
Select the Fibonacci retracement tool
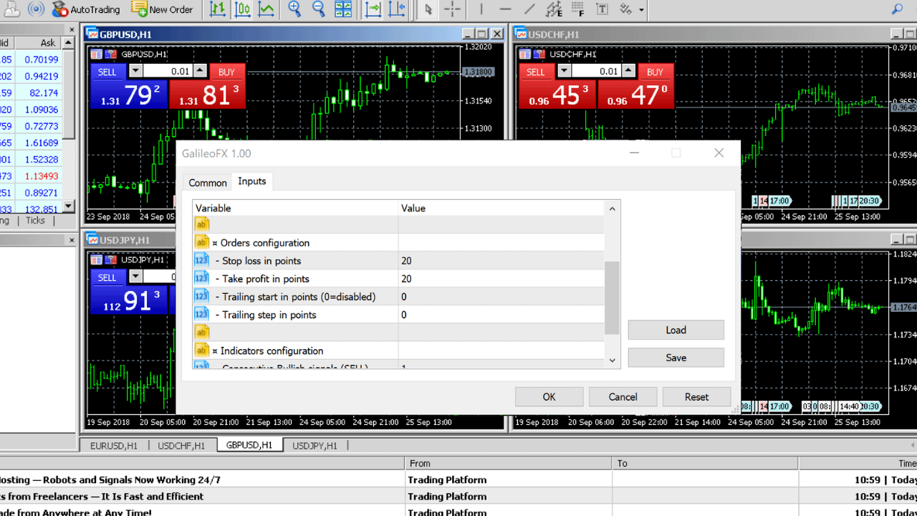pos(577,9)
